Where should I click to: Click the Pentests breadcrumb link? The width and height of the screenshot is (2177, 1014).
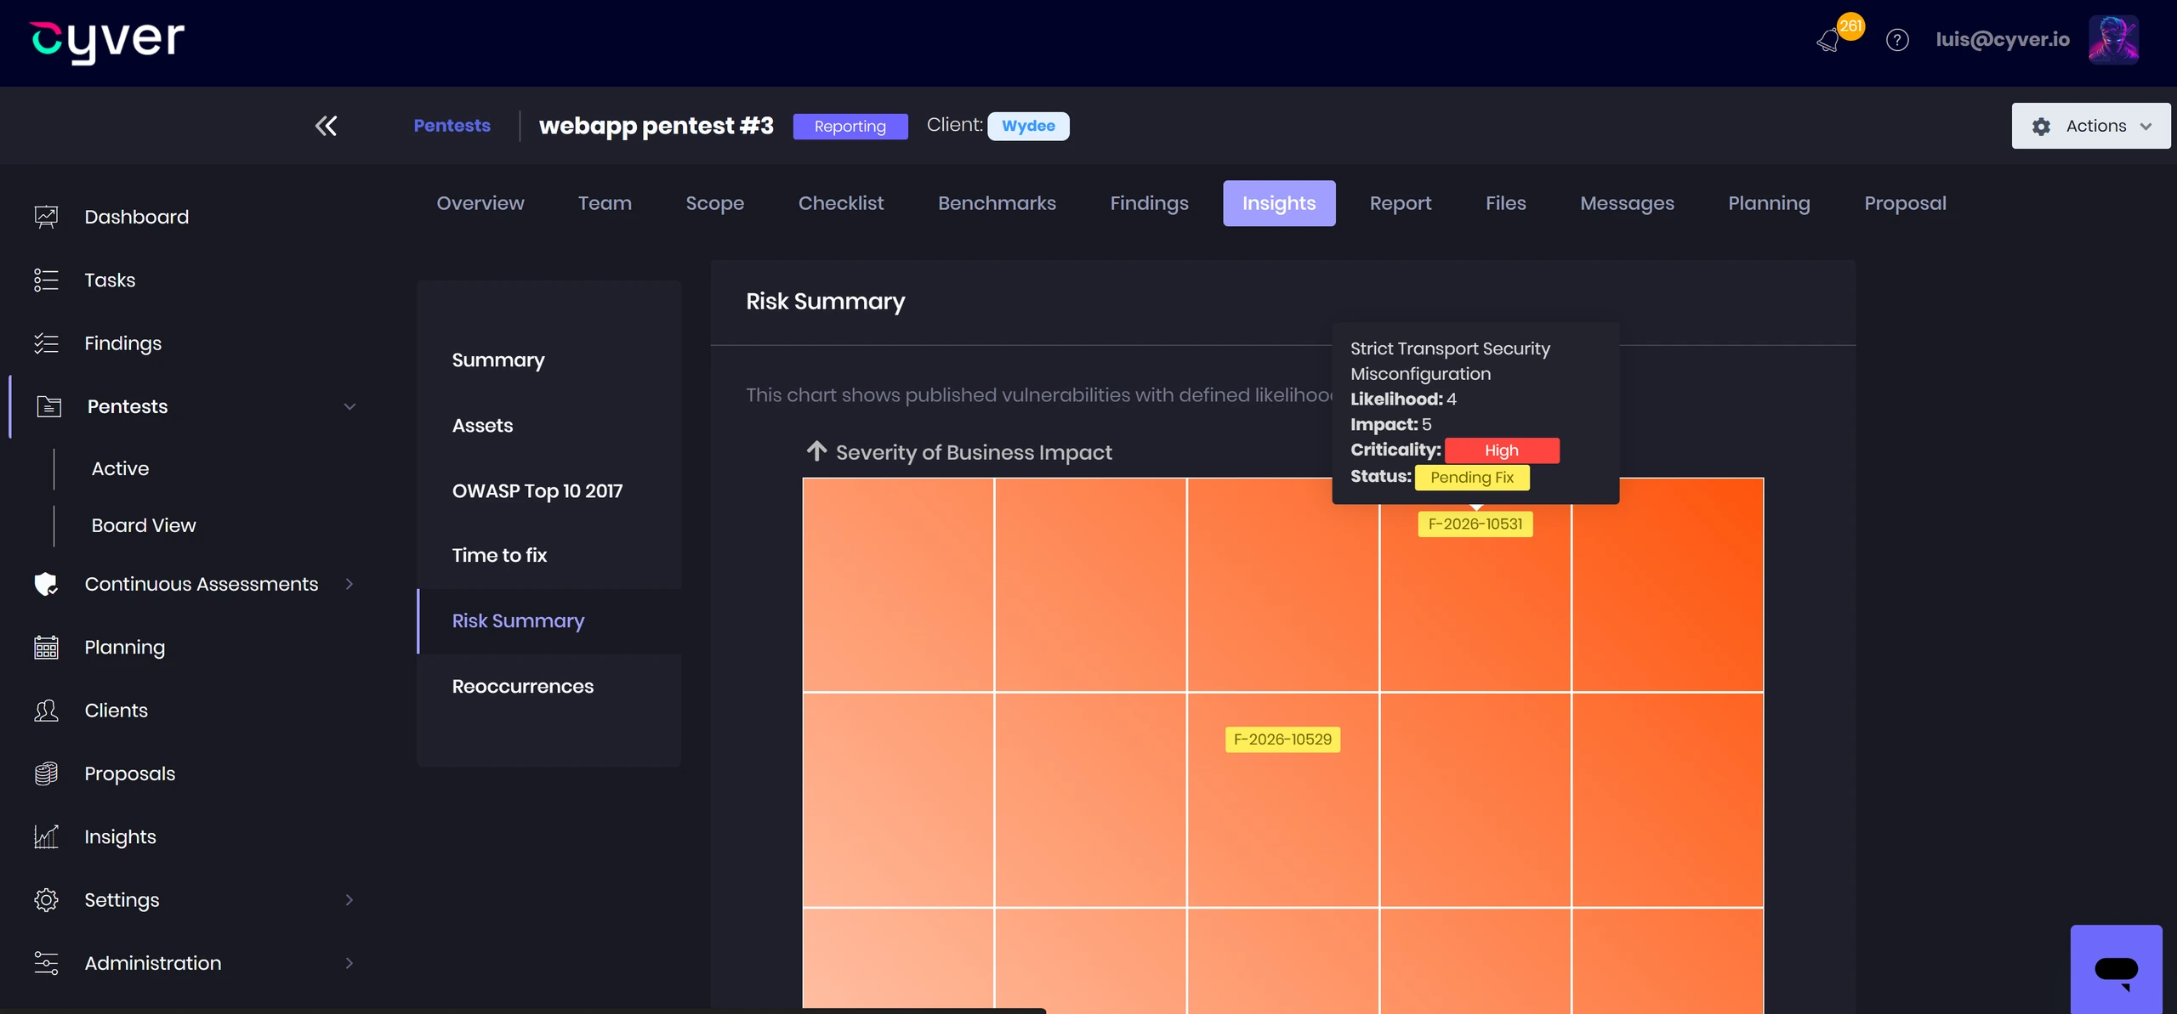pos(452,126)
